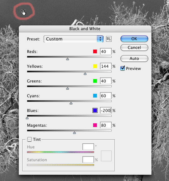169x181 pixels.
Task: Click the cyan swatch next to Cyans
Action: coord(95,96)
